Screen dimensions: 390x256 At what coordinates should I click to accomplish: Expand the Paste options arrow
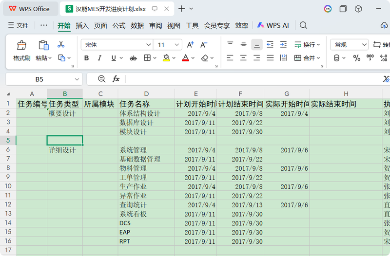[x=50, y=58]
